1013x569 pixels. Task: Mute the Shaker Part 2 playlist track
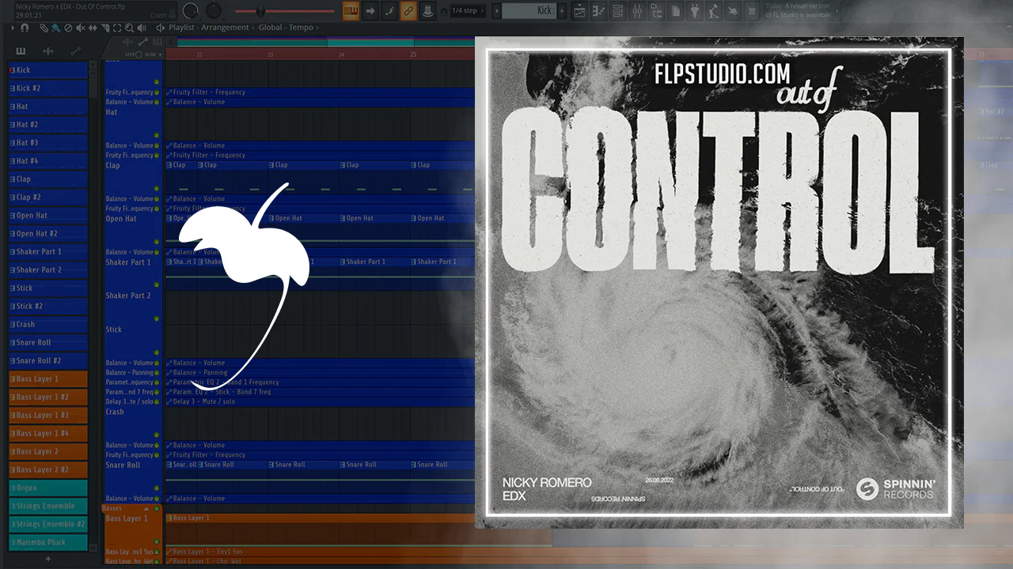pos(157,319)
